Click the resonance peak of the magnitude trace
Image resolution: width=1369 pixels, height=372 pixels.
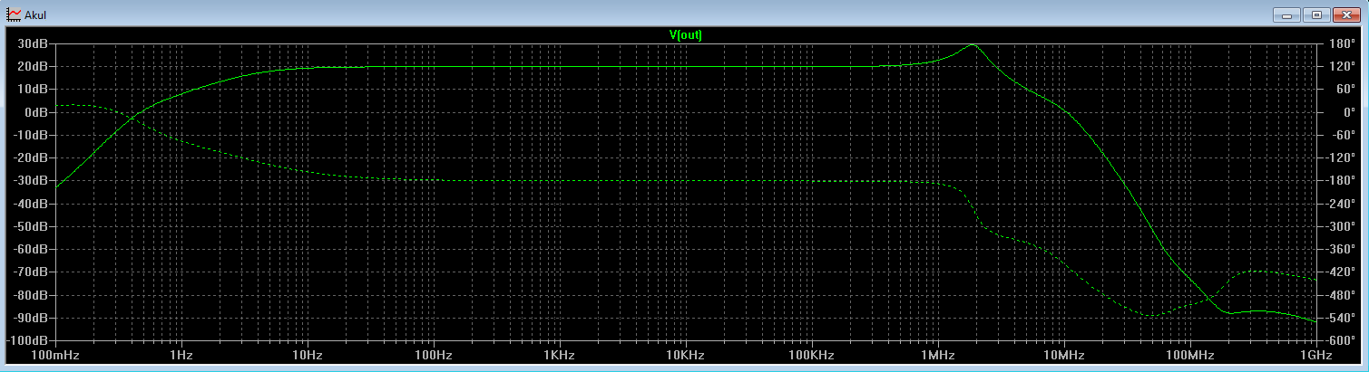tap(973, 44)
